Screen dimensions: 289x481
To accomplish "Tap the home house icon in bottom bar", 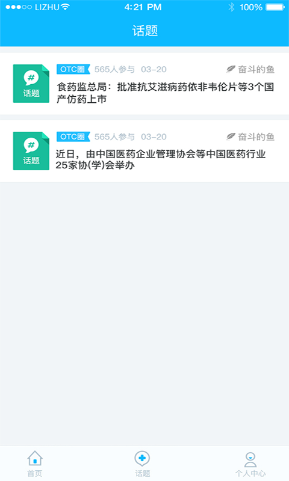I will point(35,458).
